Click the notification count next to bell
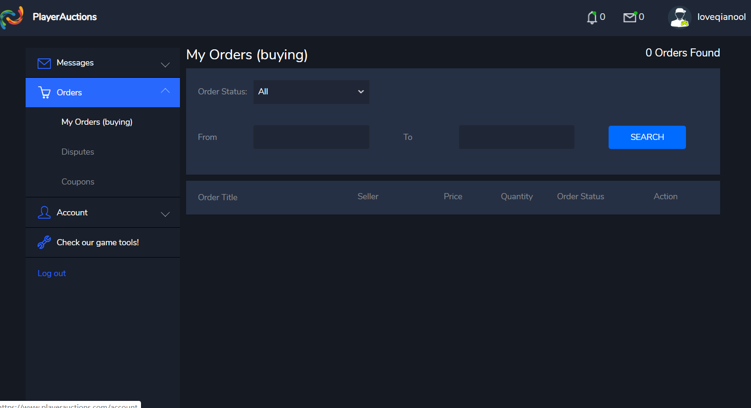This screenshot has height=408, width=751. 602,17
